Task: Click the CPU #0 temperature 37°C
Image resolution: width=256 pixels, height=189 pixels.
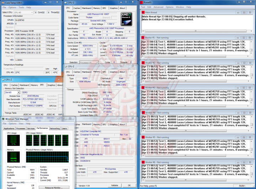Action: 29,72
